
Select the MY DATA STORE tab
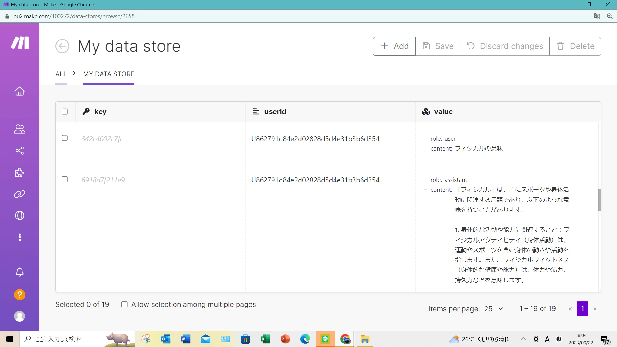[109, 74]
